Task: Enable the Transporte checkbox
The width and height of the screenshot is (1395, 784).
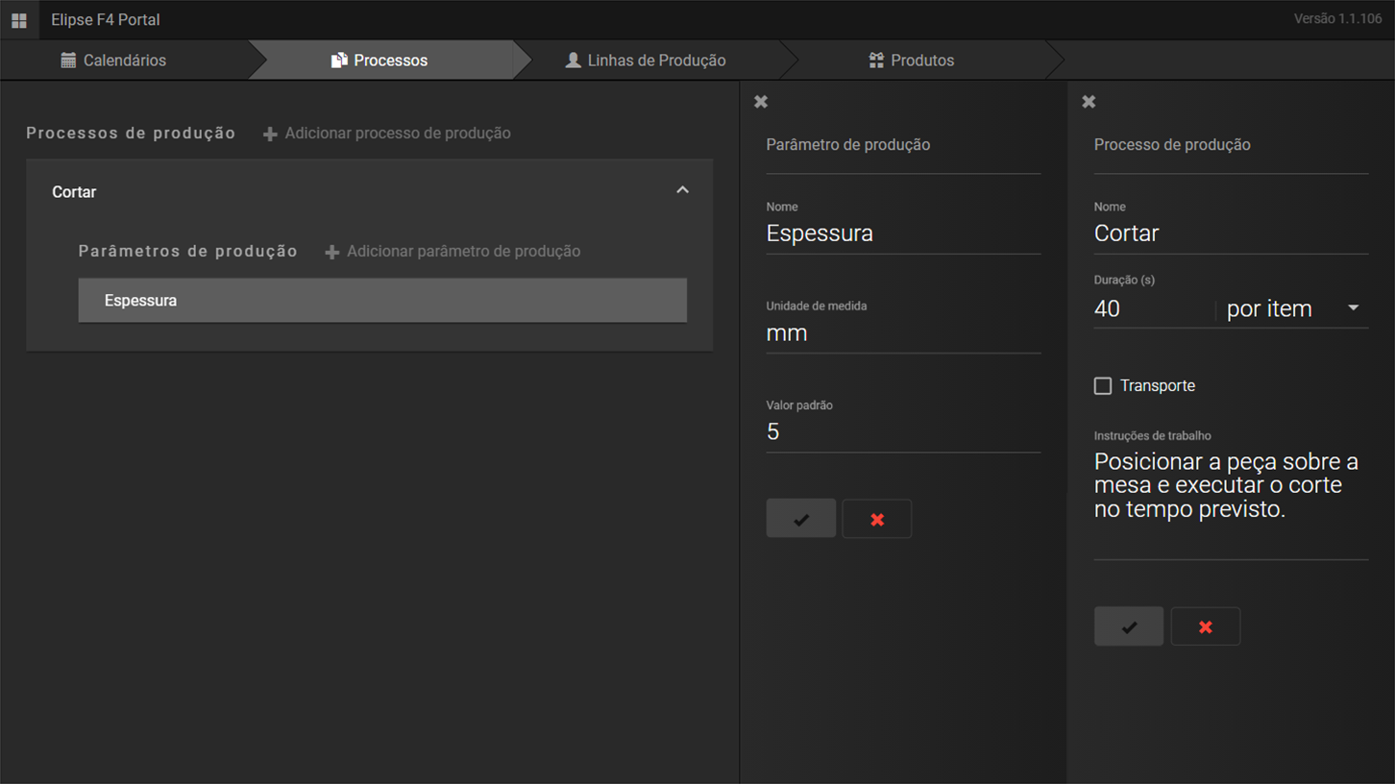Action: click(1103, 385)
